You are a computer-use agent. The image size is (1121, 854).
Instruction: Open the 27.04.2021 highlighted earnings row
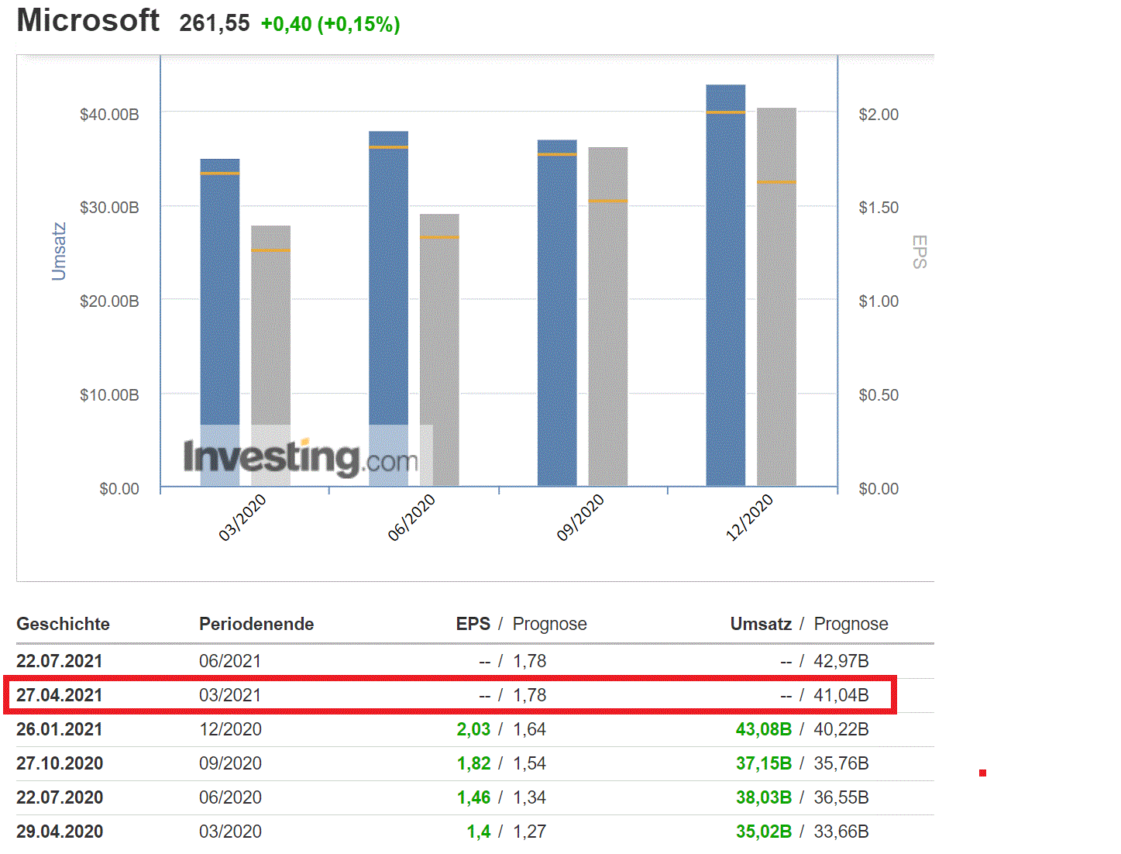(x=60, y=695)
